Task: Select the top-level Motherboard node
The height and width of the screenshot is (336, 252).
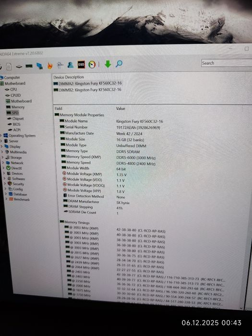Action: (x=15, y=84)
